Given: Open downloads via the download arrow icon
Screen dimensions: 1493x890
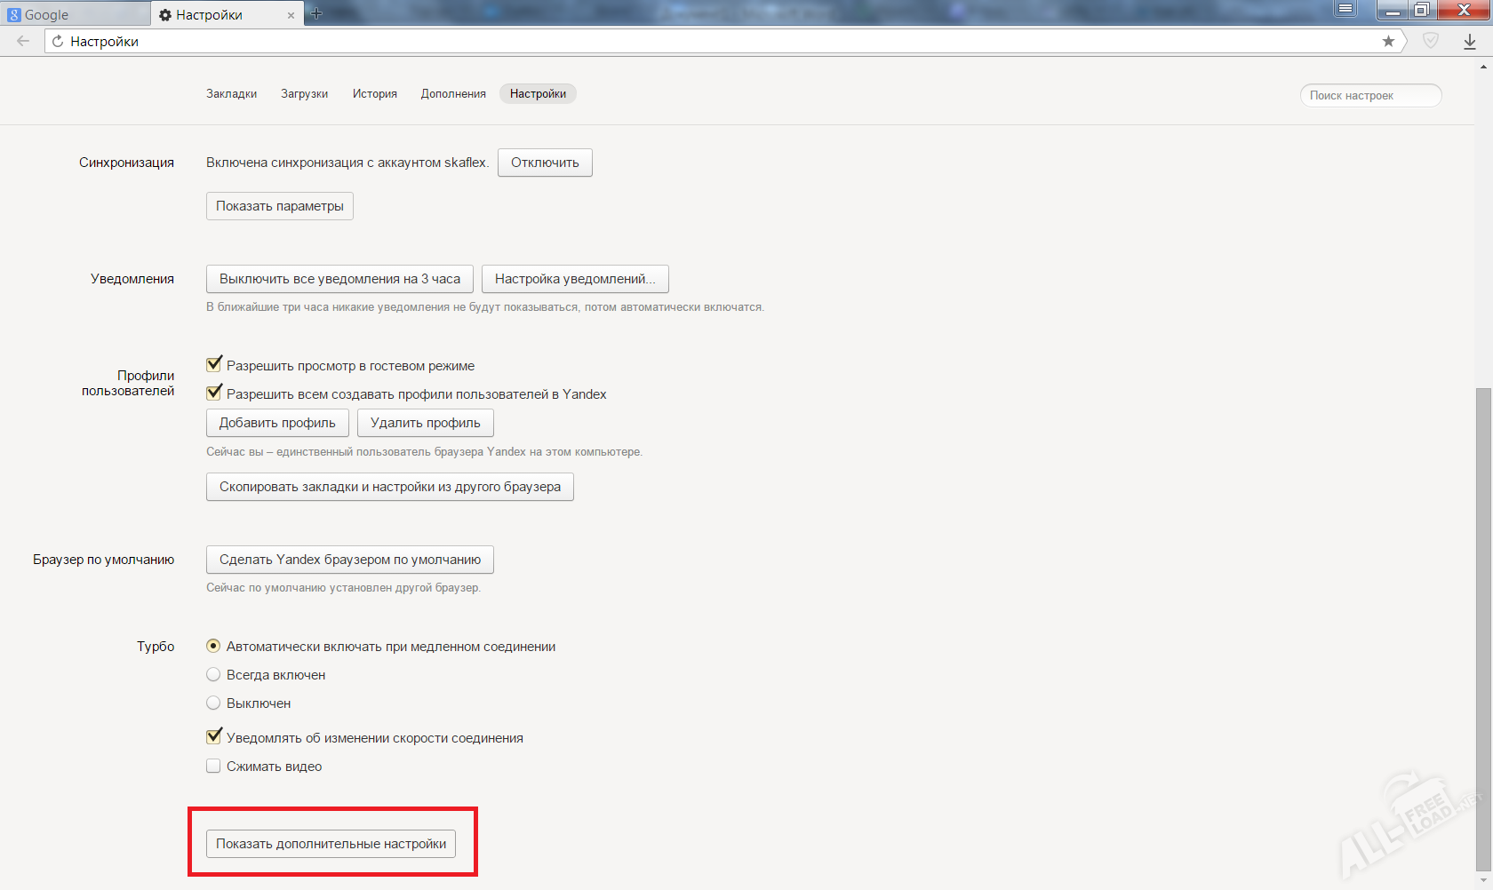Looking at the screenshot, I should point(1470,42).
